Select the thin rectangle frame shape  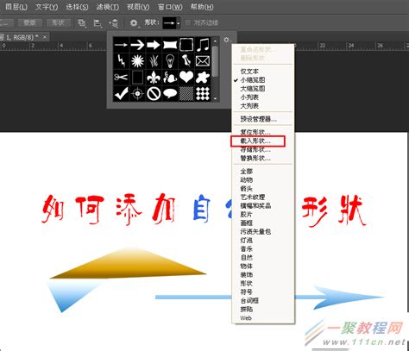pyautogui.click(x=137, y=78)
